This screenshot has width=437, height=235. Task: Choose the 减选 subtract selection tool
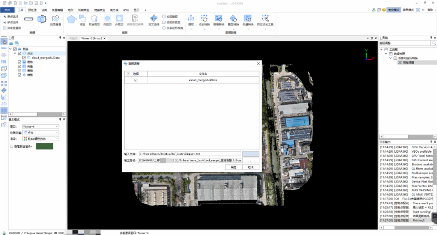(x=82, y=20)
